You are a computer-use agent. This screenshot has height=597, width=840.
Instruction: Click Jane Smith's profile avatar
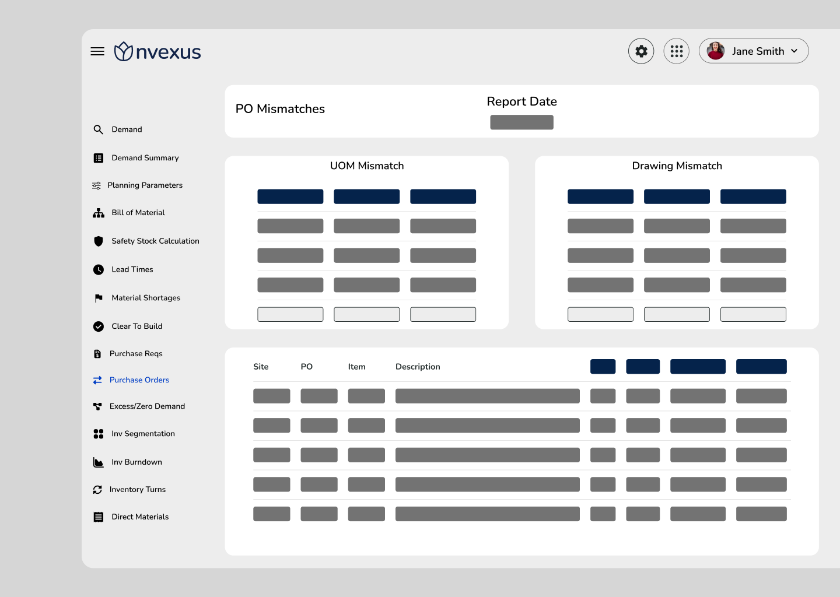pos(716,51)
